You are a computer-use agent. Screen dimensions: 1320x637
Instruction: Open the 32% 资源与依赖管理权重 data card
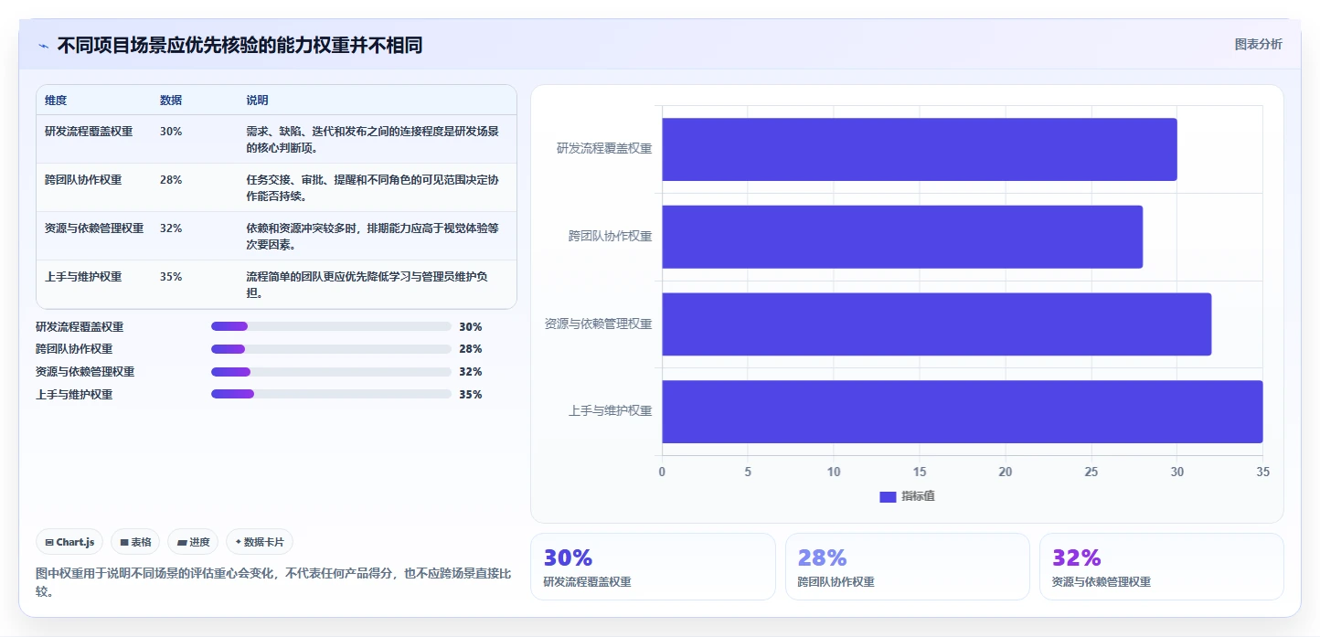pos(1162,567)
